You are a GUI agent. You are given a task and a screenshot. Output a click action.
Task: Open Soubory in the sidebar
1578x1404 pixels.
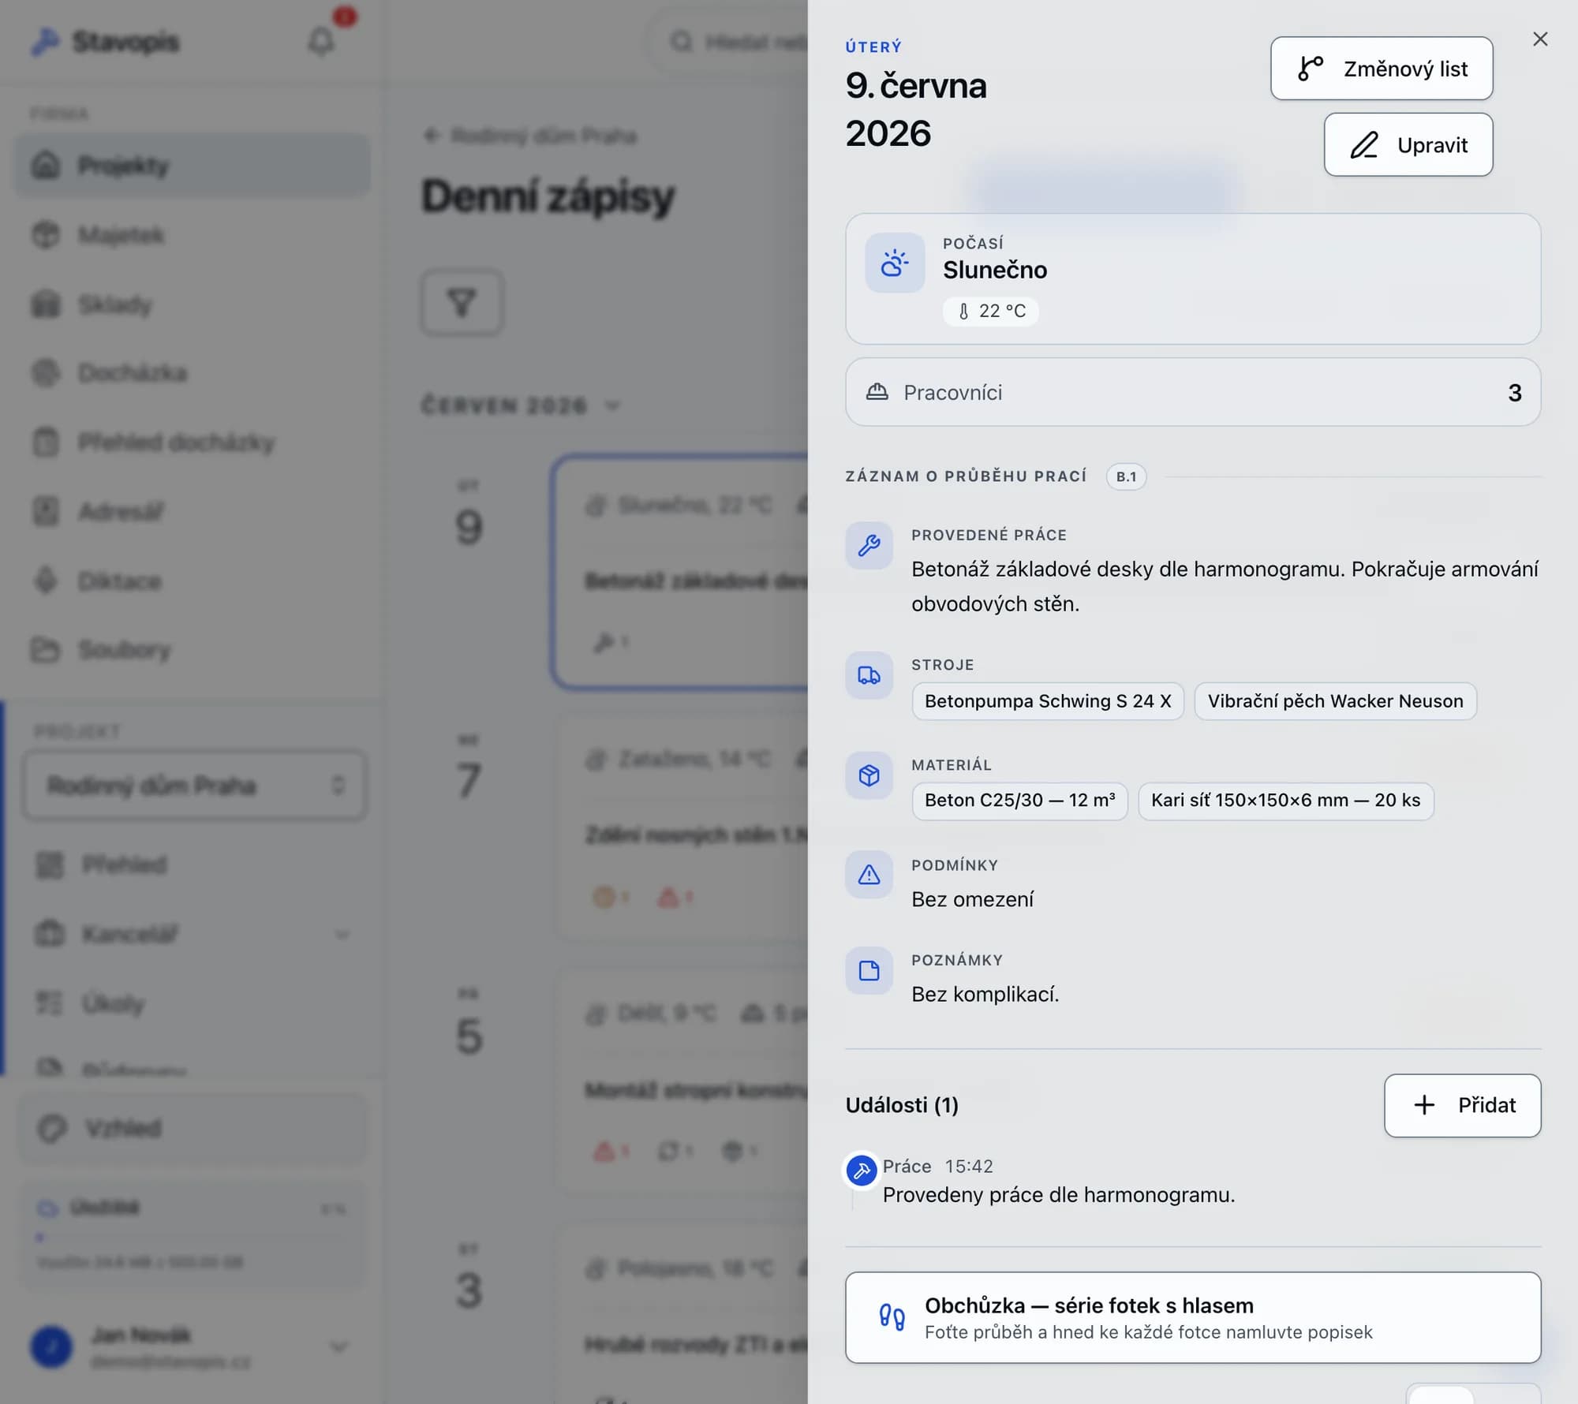(193, 651)
